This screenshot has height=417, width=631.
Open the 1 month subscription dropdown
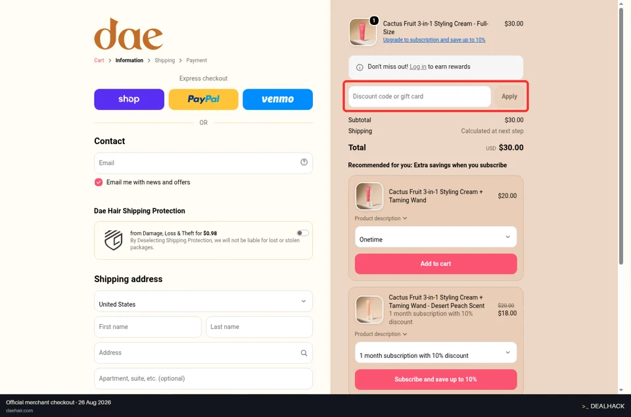coord(436,353)
